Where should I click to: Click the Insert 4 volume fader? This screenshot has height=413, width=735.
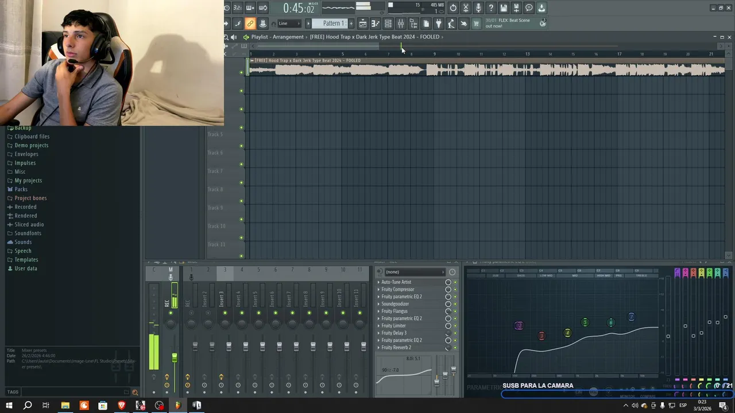(x=246, y=346)
